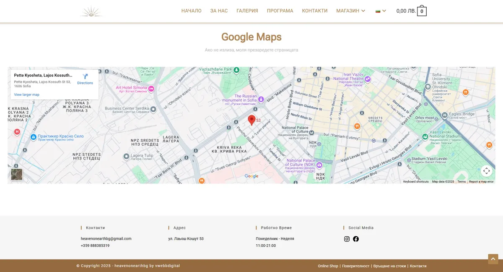The image size is (503, 272).
Task: Click the email heavenonearthbg@gmail.com
Action: [106, 239]
